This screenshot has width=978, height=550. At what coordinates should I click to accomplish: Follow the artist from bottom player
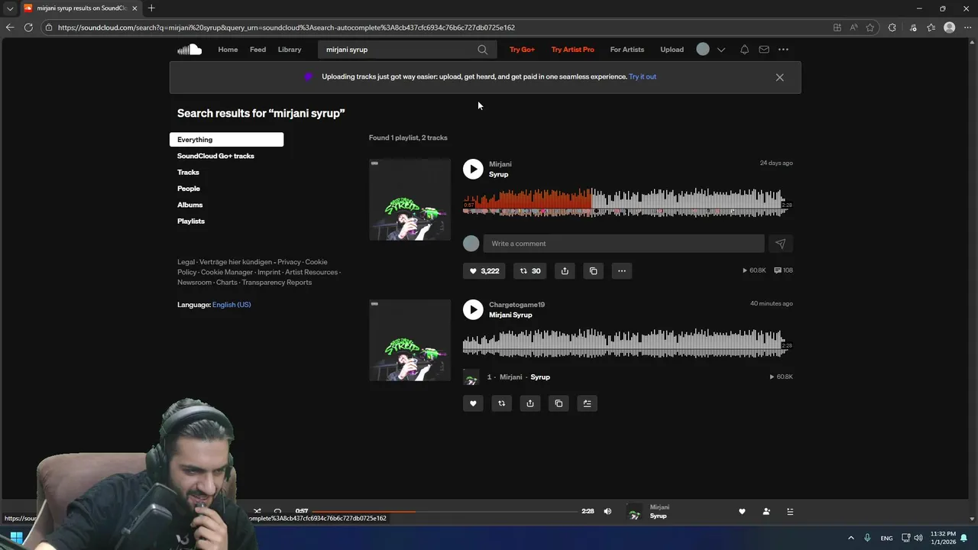(x=766, y=512)
